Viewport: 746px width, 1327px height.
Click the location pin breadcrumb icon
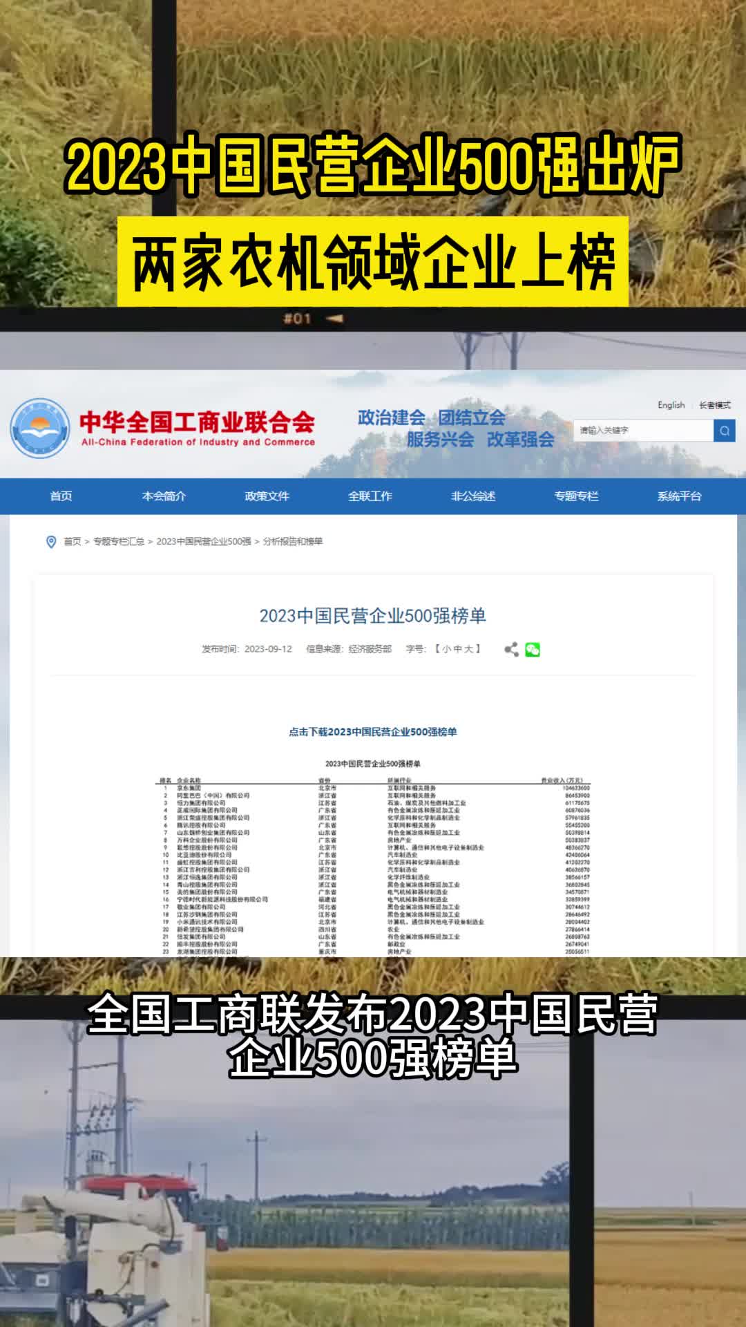[x=51, y=542]
